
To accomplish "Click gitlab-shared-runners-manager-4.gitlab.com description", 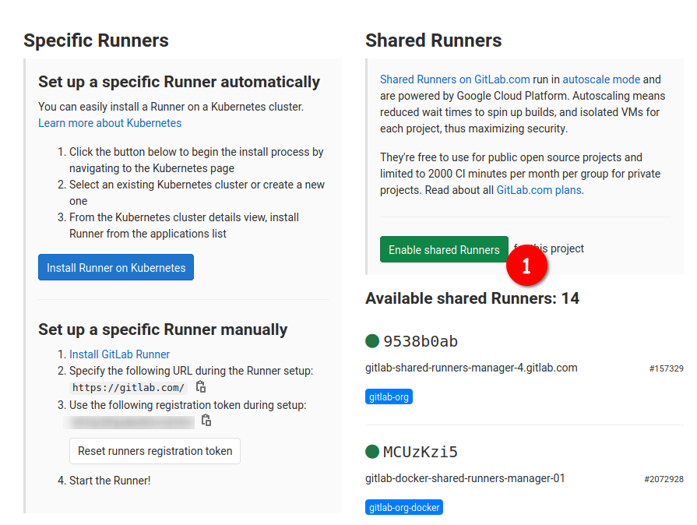I will (471, 368).
